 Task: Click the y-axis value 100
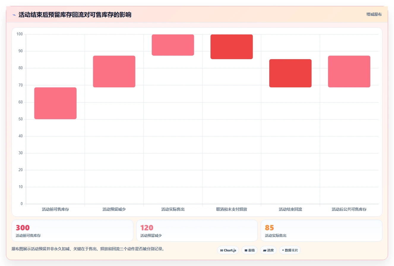[x=20, y=34]
